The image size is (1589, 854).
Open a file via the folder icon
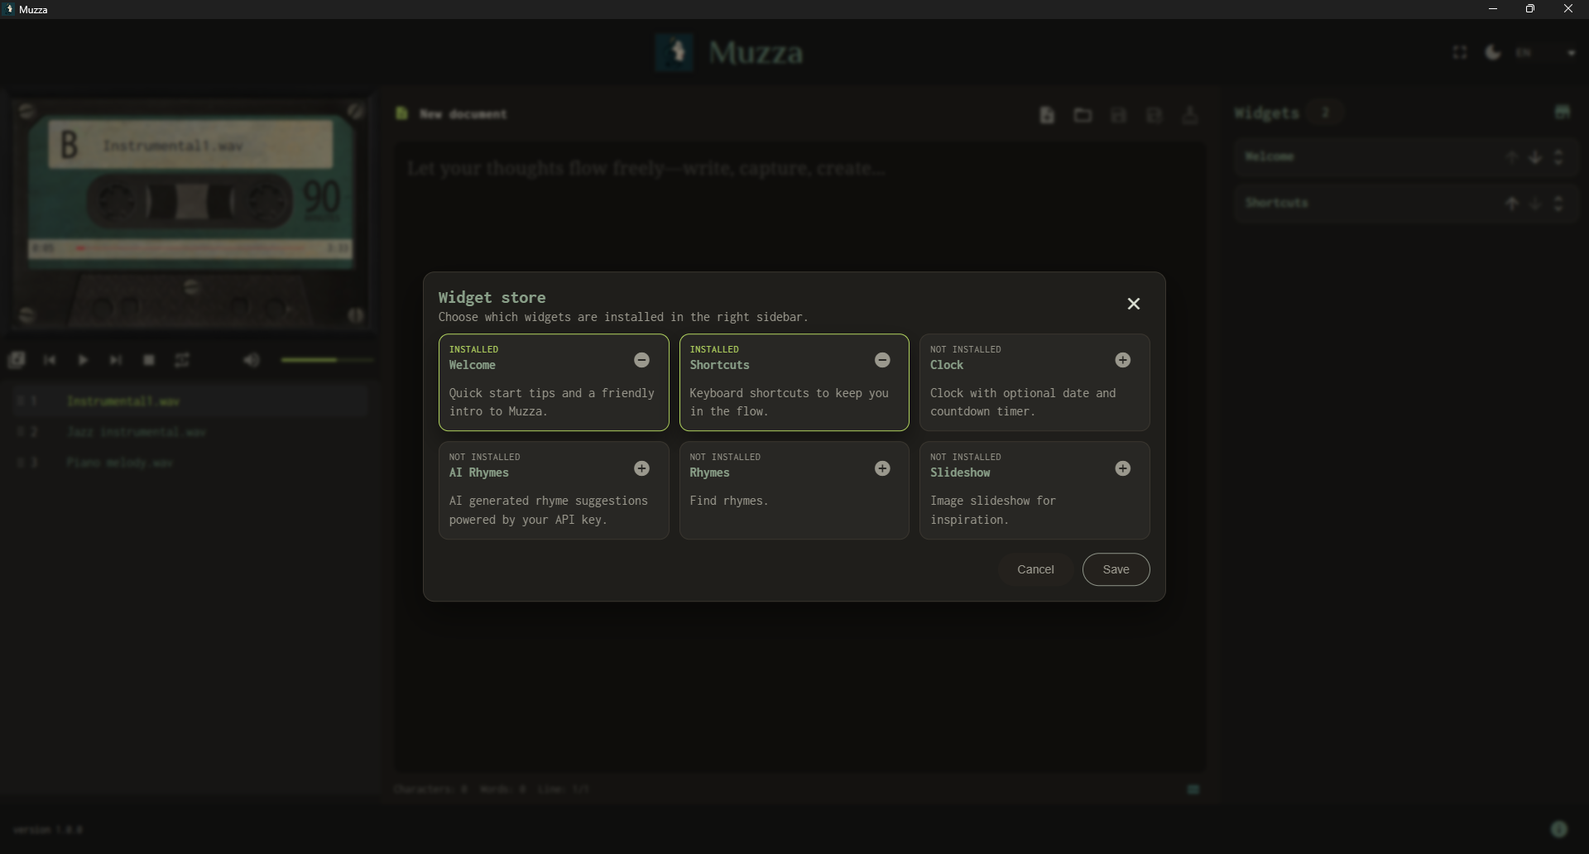(x=1083, y=115)
